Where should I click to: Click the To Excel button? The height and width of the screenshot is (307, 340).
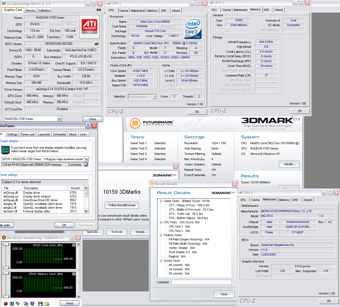point(117,232)
